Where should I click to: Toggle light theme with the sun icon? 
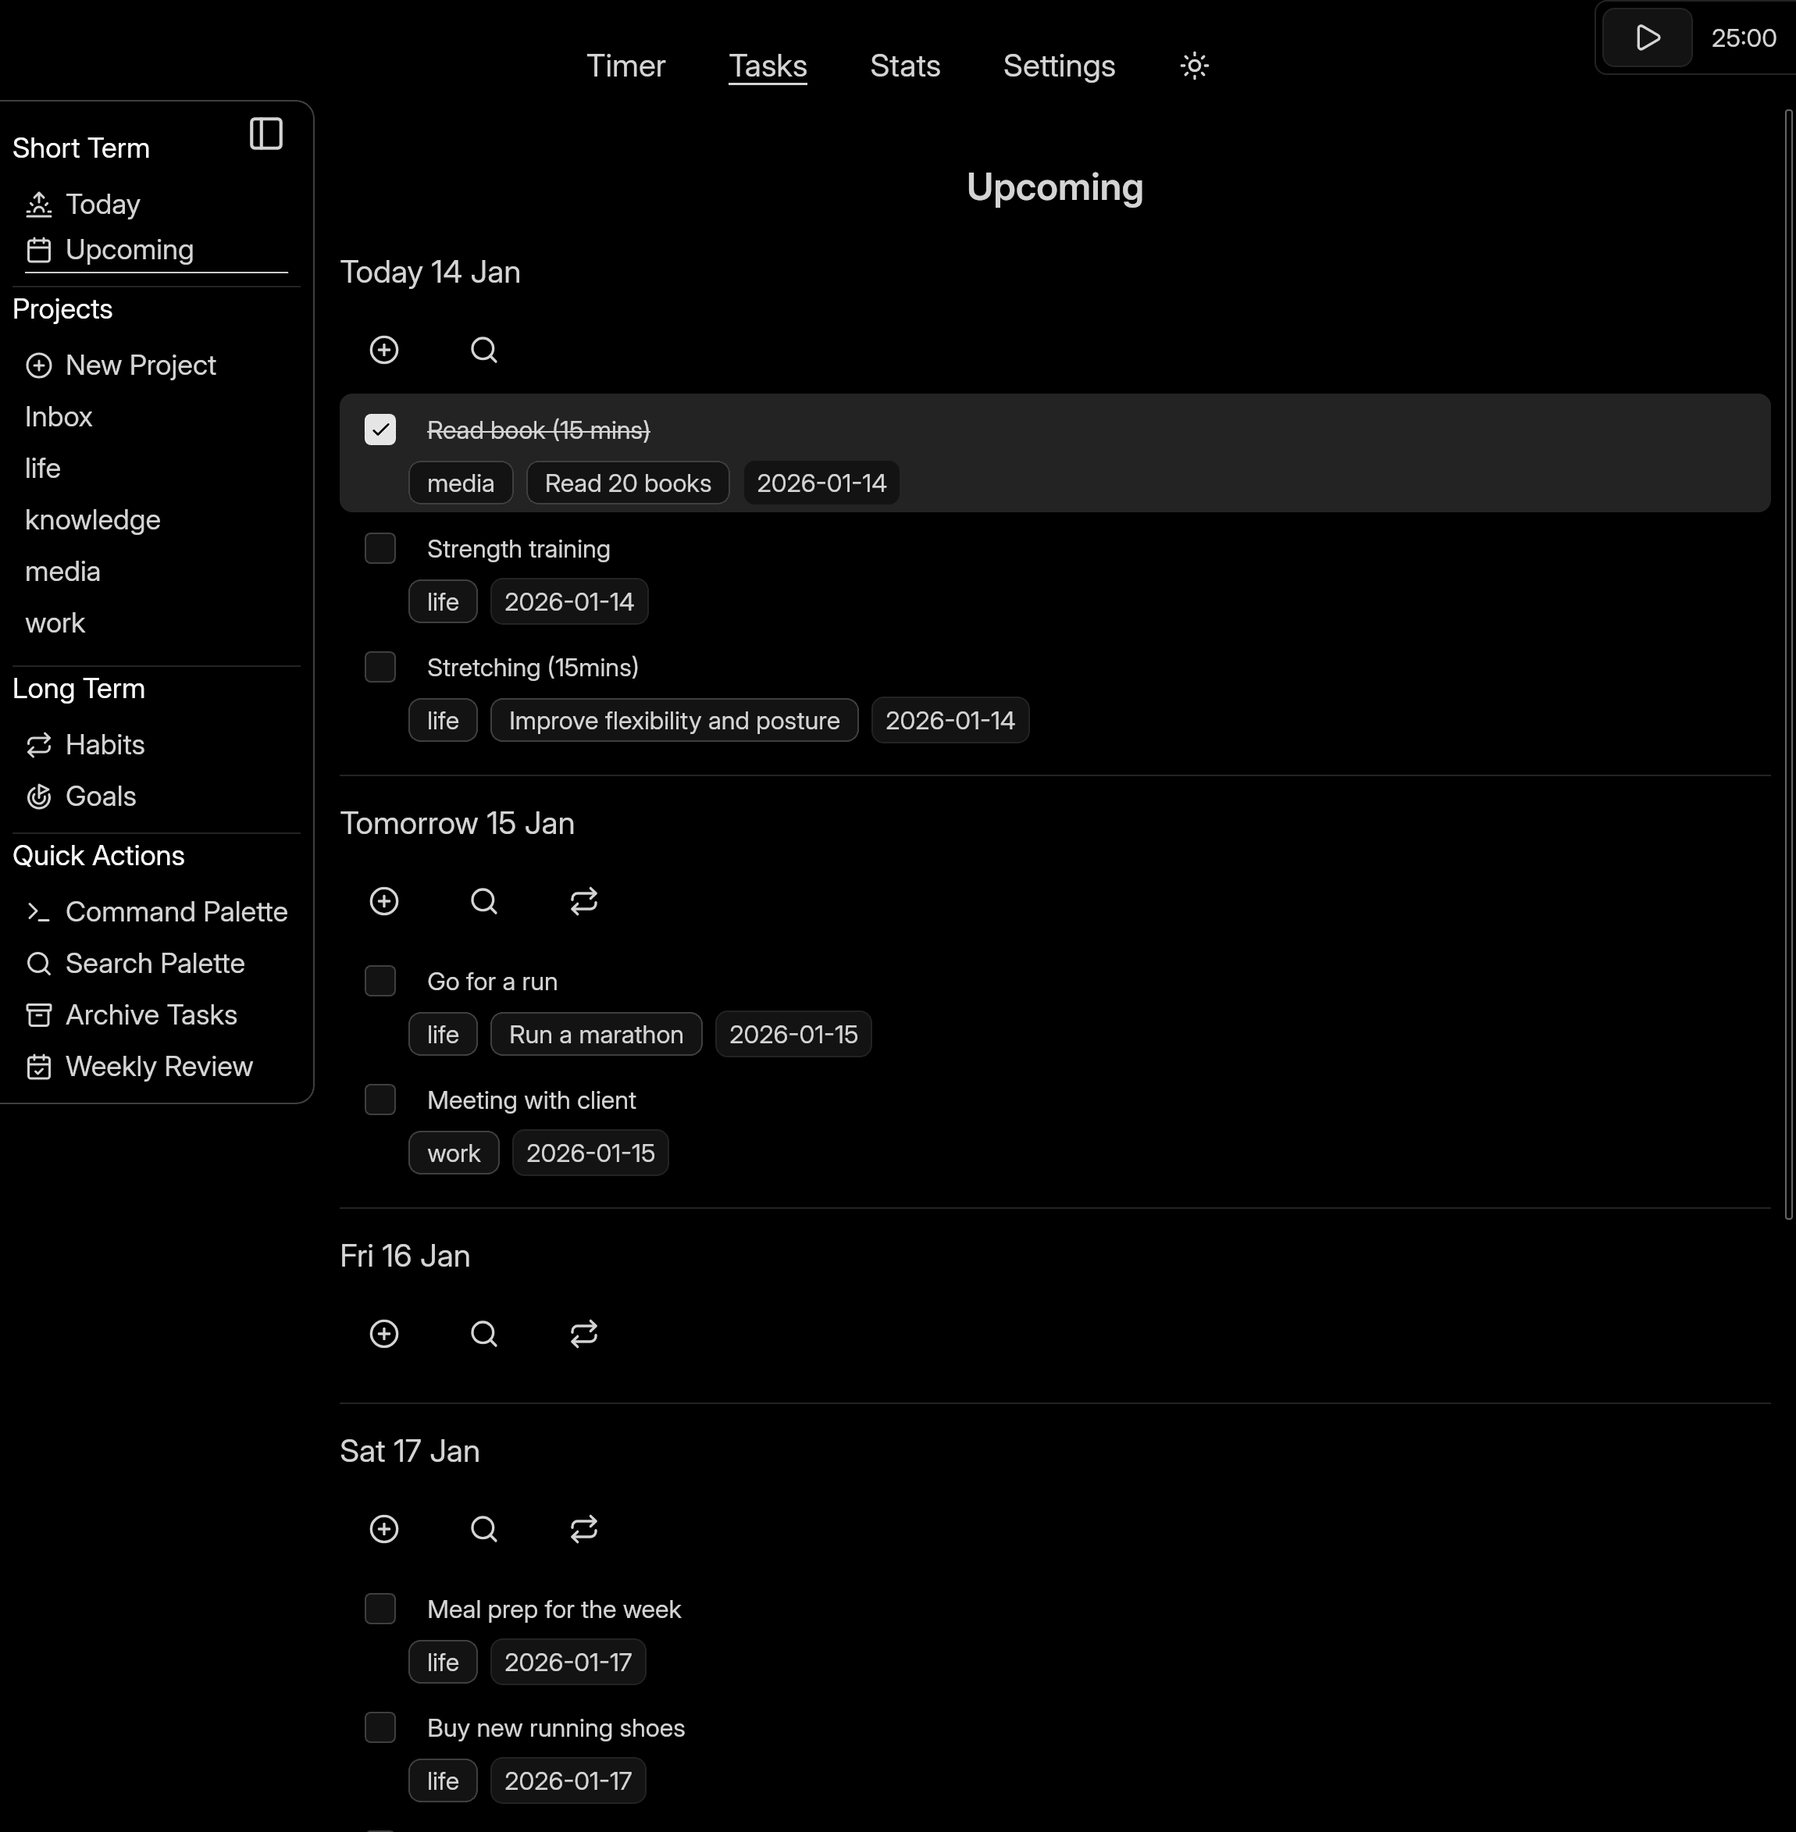[1192, 66]
